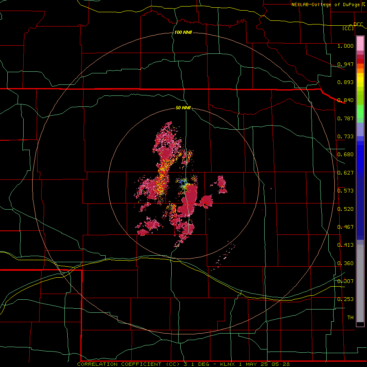This screenshot has height=367, width=367.
Task: Click the TH threshold label
Action: [x=350, y=318]
